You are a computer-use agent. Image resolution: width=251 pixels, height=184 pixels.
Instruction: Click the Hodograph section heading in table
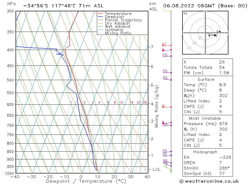click(205, 152)
